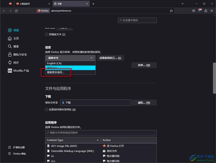Focus the 在设置中查找 search field
216x163 pixels.
tap(137, 20)
